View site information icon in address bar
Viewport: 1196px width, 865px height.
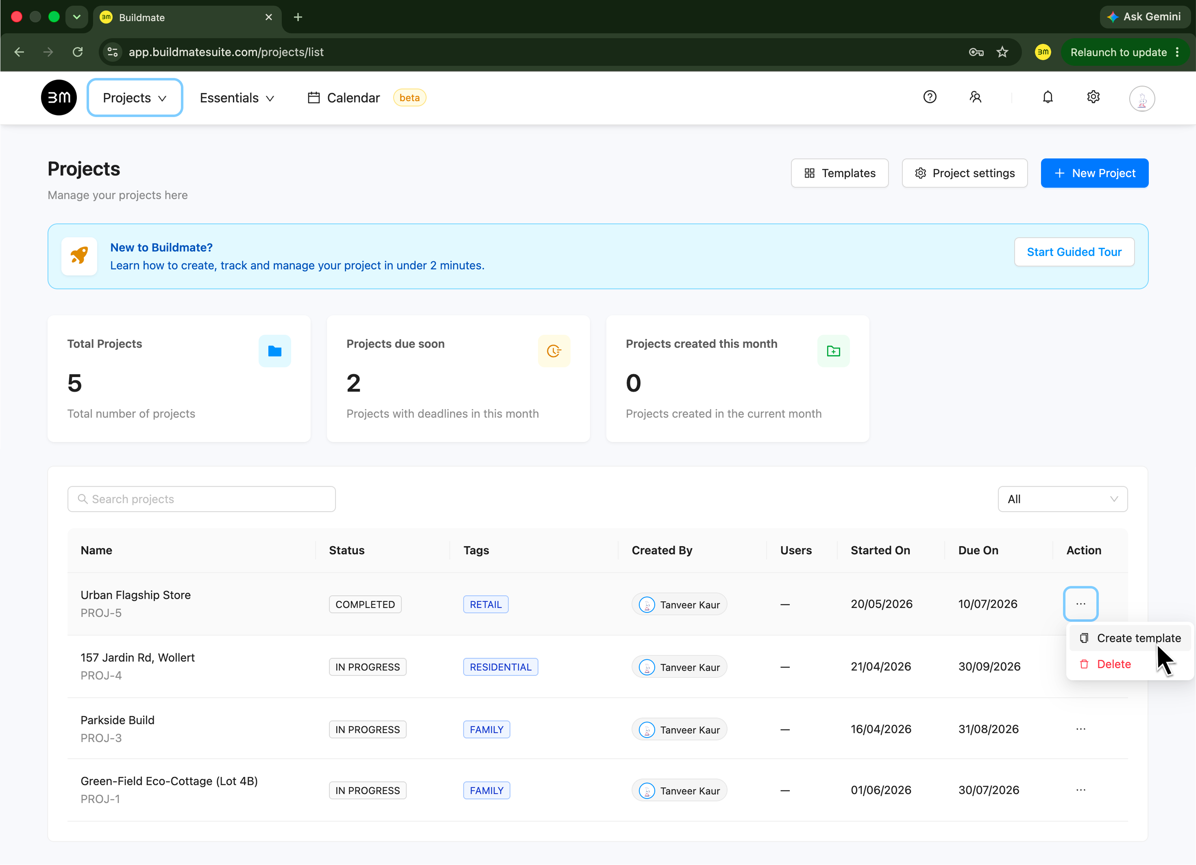[112, 52]
